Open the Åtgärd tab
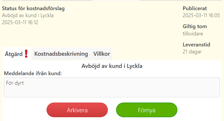This screenshot has height=121, width=224. [17, 54]
